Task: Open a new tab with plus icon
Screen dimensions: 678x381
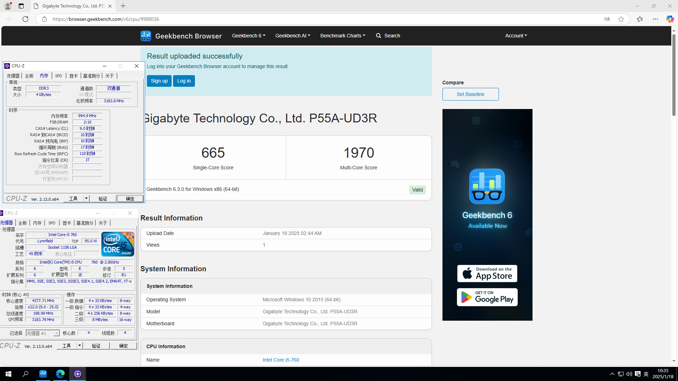Action: 123,6
